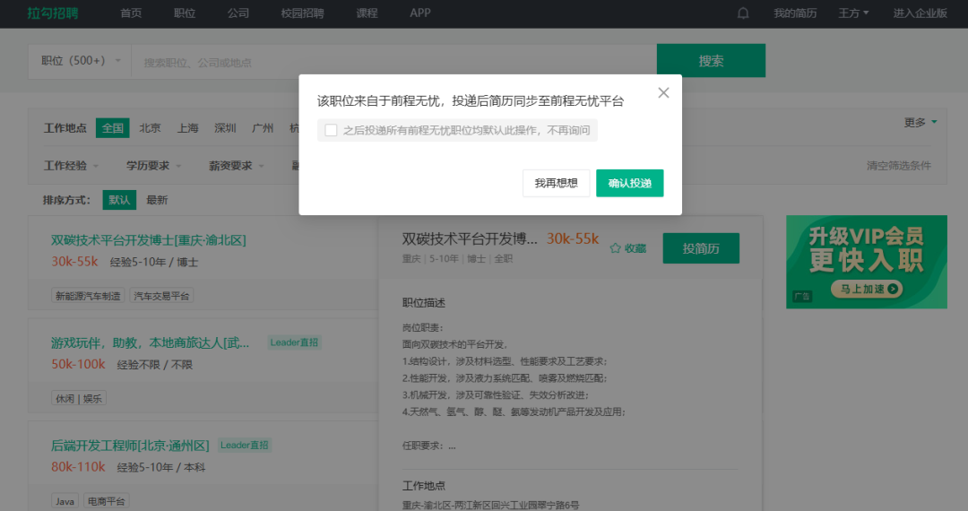Click the 我再想想 button

[x=557, y=183]
